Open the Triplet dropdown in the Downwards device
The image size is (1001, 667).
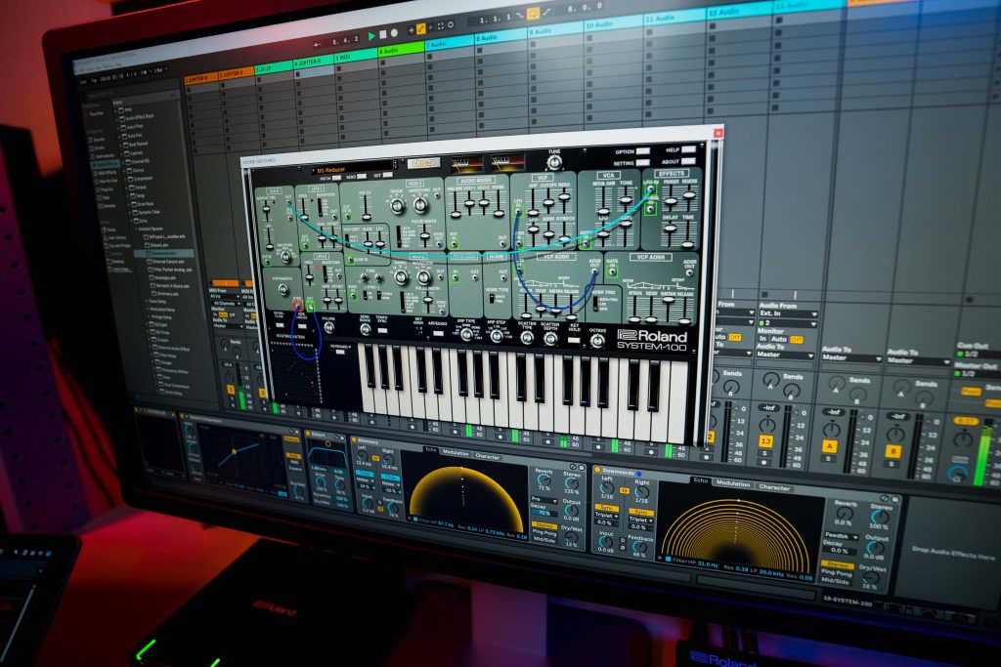(x=607, y=518)
